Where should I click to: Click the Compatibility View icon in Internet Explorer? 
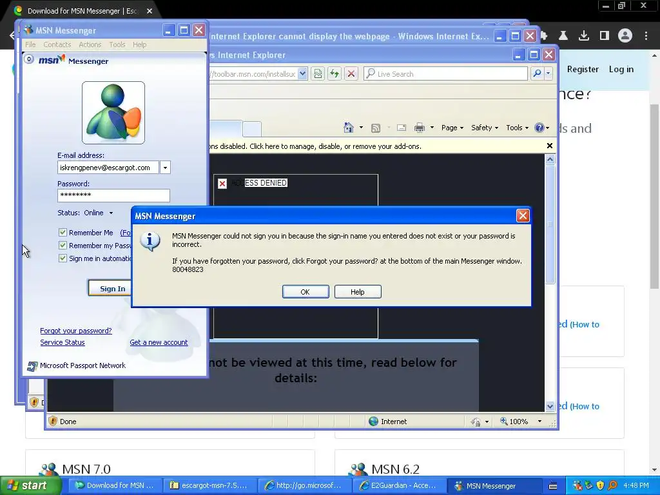pos(318,74)
